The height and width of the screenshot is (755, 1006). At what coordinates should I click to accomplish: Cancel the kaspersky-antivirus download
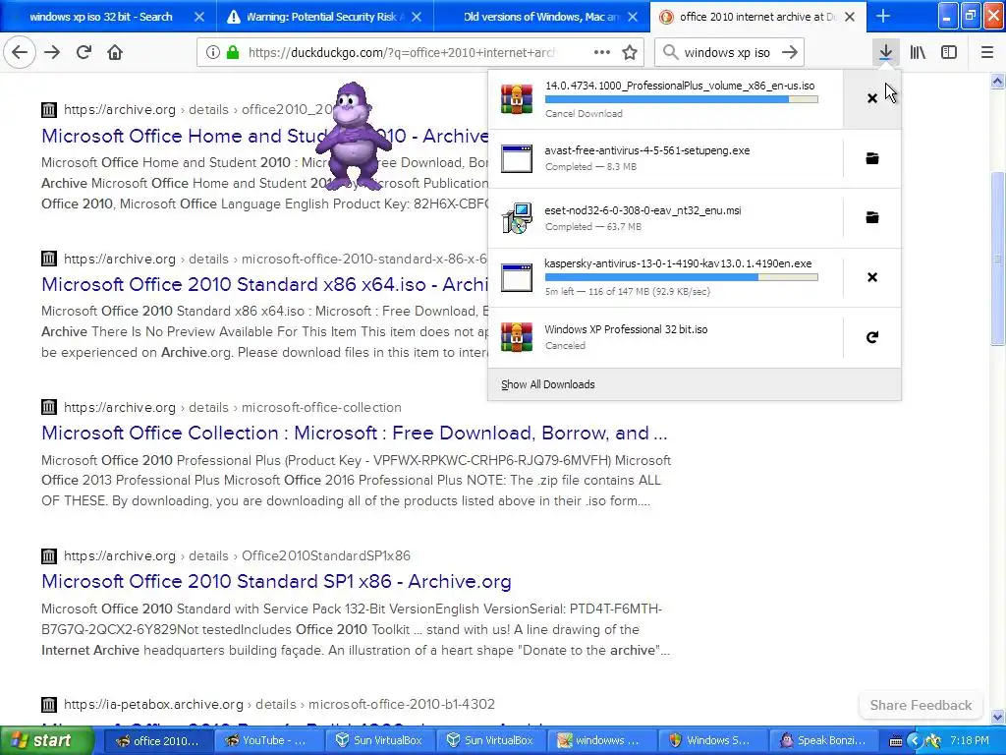pos(872,277)
